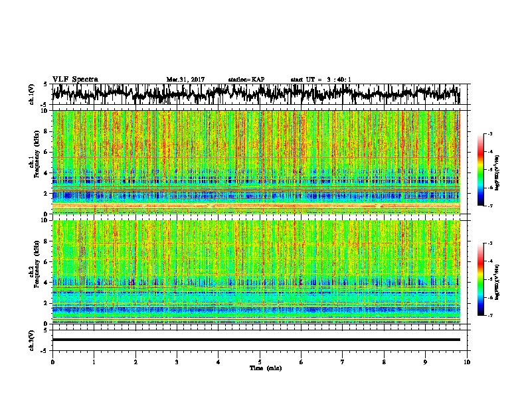Click the '8' kHz tick on the ch.1 frequency axis
Viewport: 526px width, 406px height.
pos(46,131)
